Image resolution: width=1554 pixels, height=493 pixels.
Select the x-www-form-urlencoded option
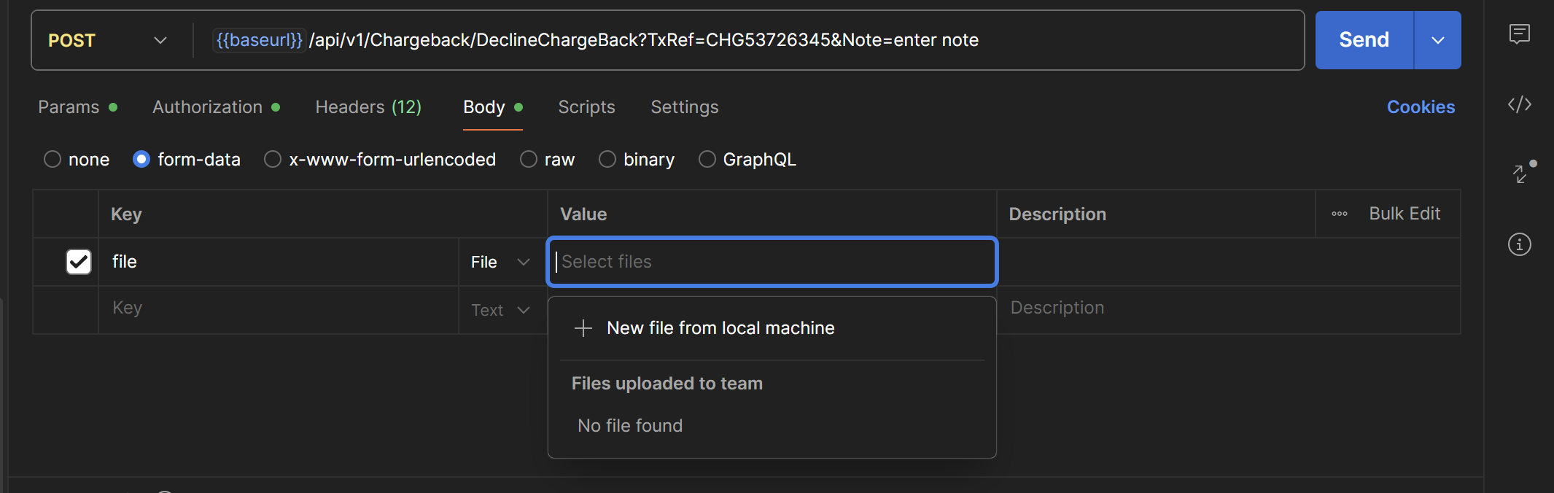point(273,159)
